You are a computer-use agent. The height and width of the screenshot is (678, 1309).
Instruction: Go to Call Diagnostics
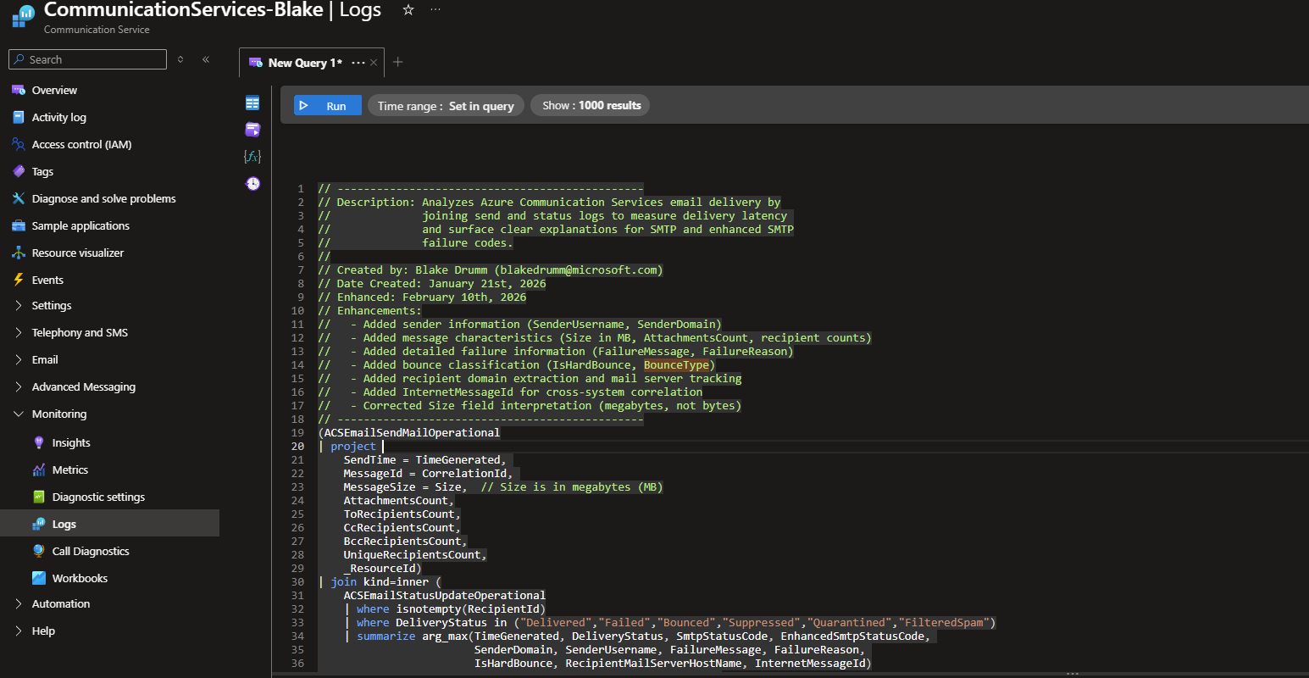[x=91, y=552]
